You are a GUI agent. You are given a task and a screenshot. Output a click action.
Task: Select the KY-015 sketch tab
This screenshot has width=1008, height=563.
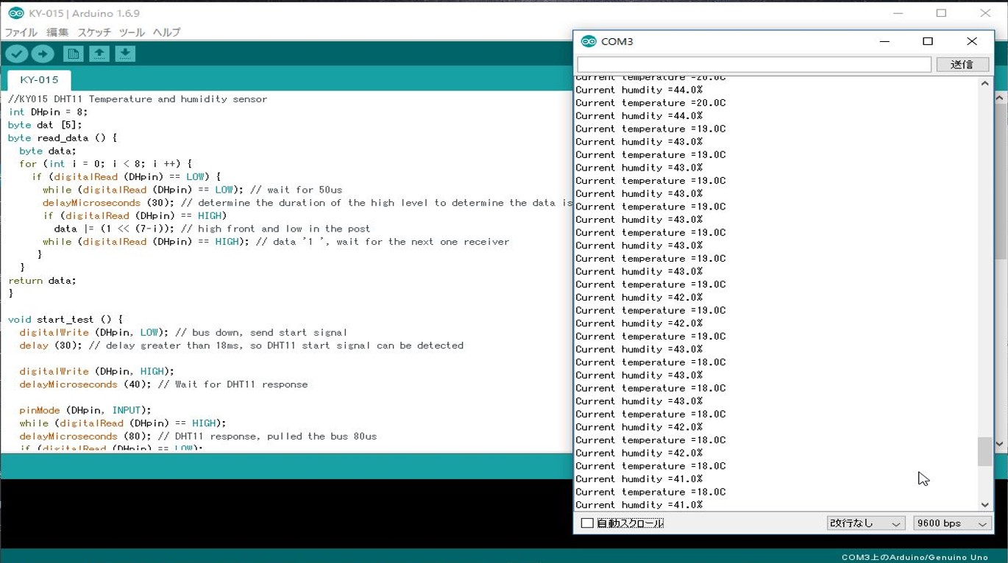tap(39, 79)
